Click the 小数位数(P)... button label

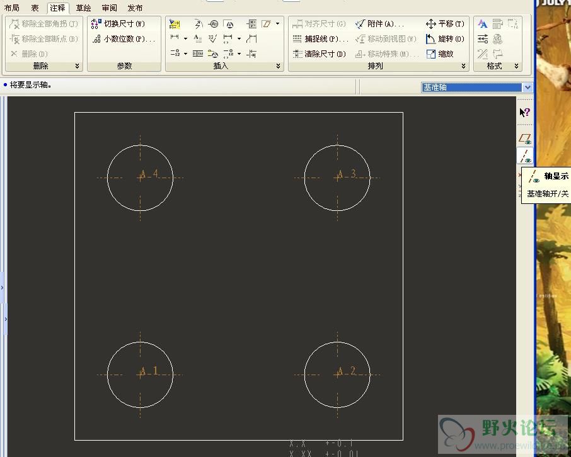(129, 39)
